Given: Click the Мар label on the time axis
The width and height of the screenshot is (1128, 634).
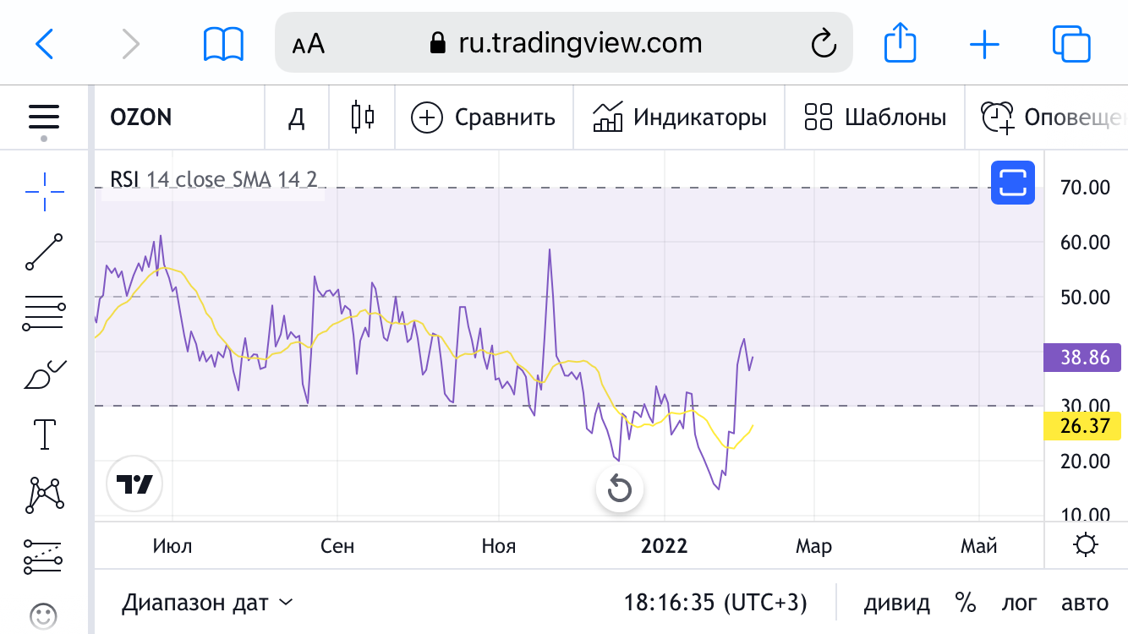Looking at the screenshot, I should click(813, 546).
